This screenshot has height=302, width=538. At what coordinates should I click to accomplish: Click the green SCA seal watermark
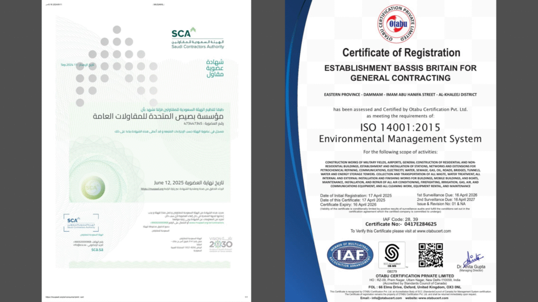coord(92,185)
